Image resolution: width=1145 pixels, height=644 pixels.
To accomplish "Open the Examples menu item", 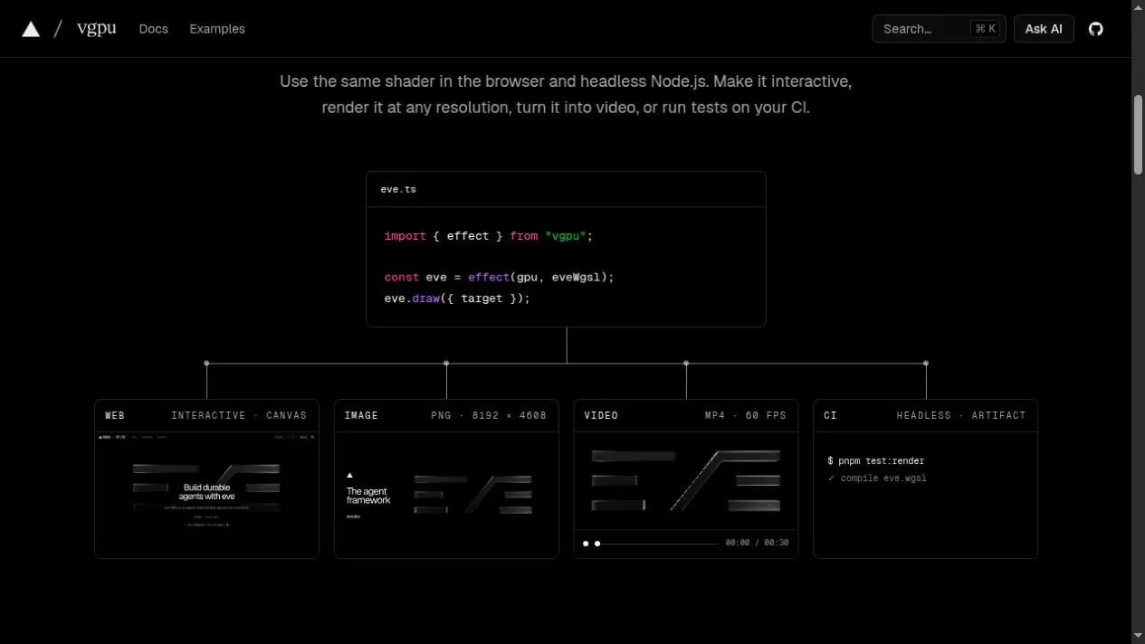I will click(217, 29).
